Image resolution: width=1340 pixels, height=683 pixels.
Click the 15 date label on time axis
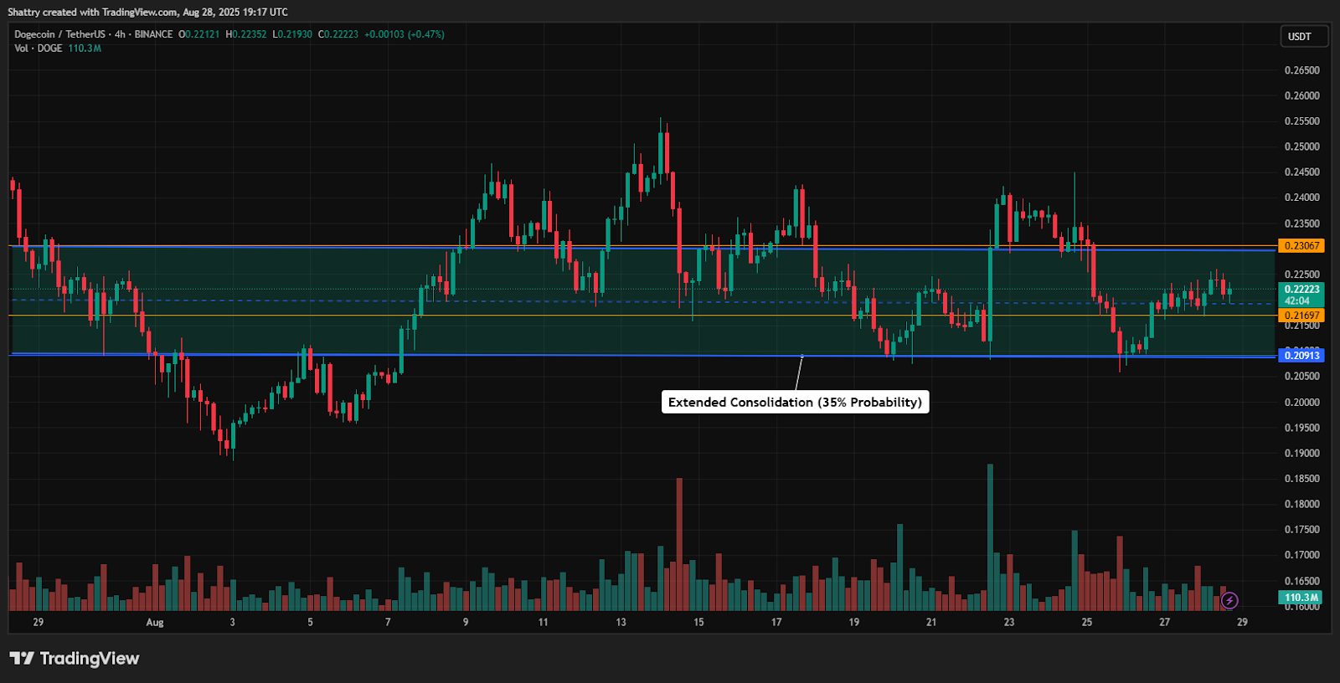(x=698, y=622)
